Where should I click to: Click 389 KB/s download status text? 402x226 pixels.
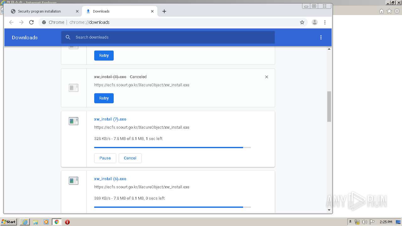pyautogui.click(x=129, y=198)
